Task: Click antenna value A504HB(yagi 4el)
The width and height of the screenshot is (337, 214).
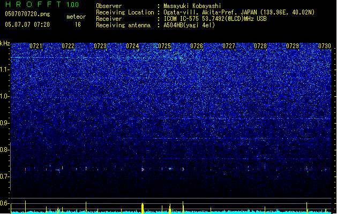Action: click(x=189, y=25)
